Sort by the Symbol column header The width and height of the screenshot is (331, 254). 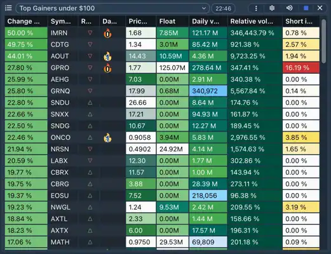pos(63,21)
